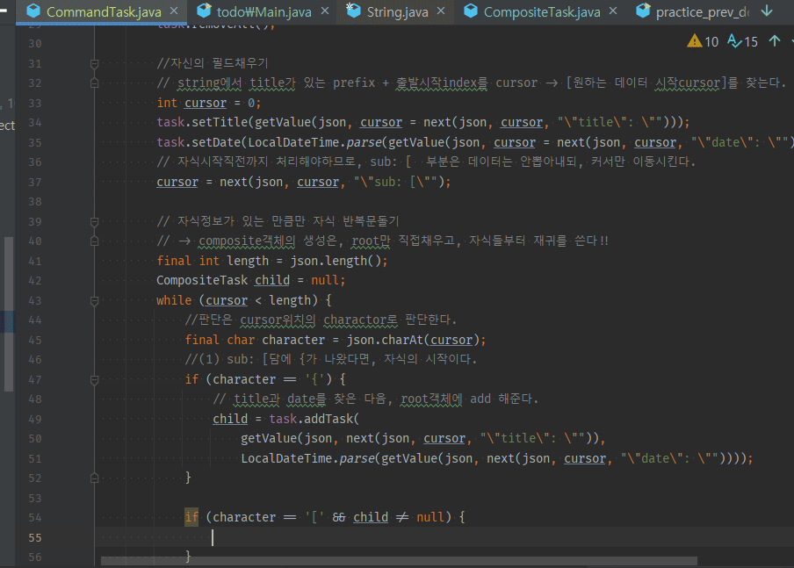Click 'if (character == '{')' on line 47
This screenshot has width=794, height=568.
258,379
